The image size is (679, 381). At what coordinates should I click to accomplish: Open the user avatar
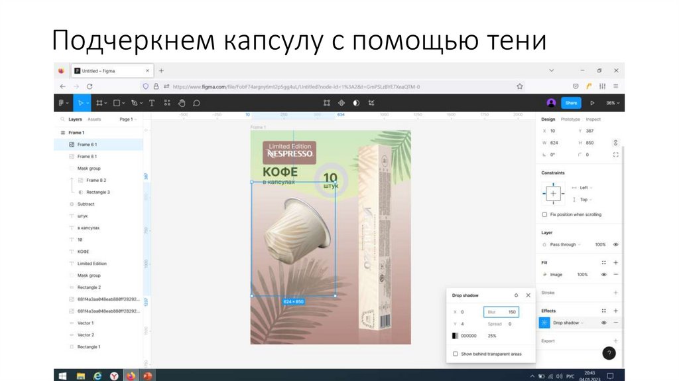[x=551, y=103]
